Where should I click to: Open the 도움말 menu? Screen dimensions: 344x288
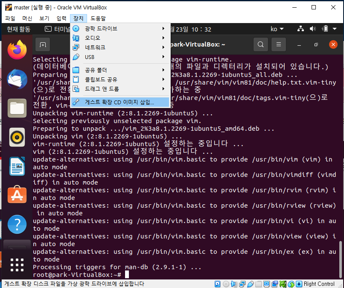point(98,18)
